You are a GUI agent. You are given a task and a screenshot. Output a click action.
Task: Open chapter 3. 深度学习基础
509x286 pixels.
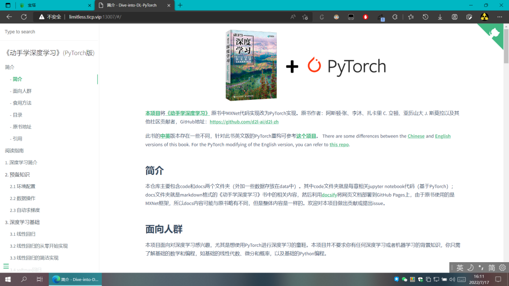[x=22, y=222]
